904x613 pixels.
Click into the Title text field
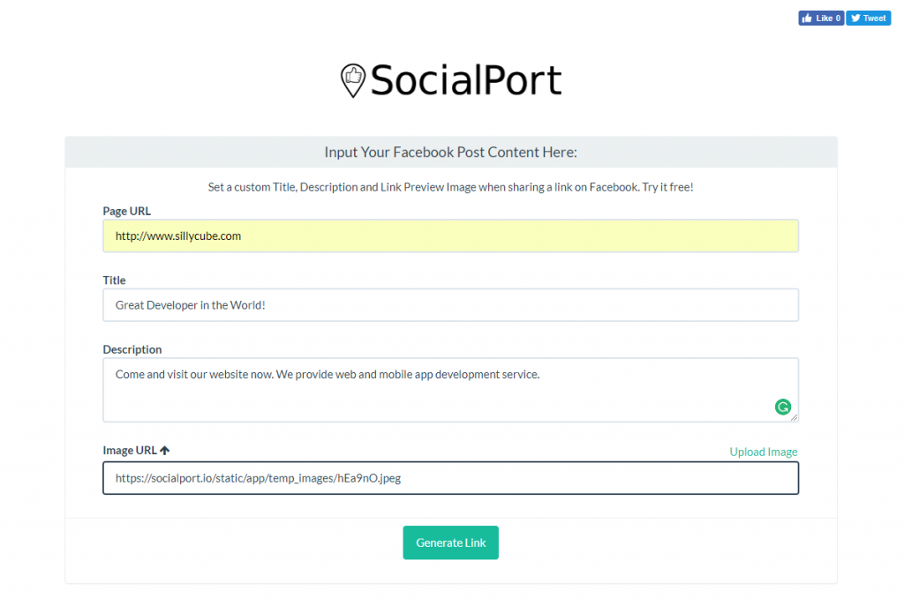450,305
